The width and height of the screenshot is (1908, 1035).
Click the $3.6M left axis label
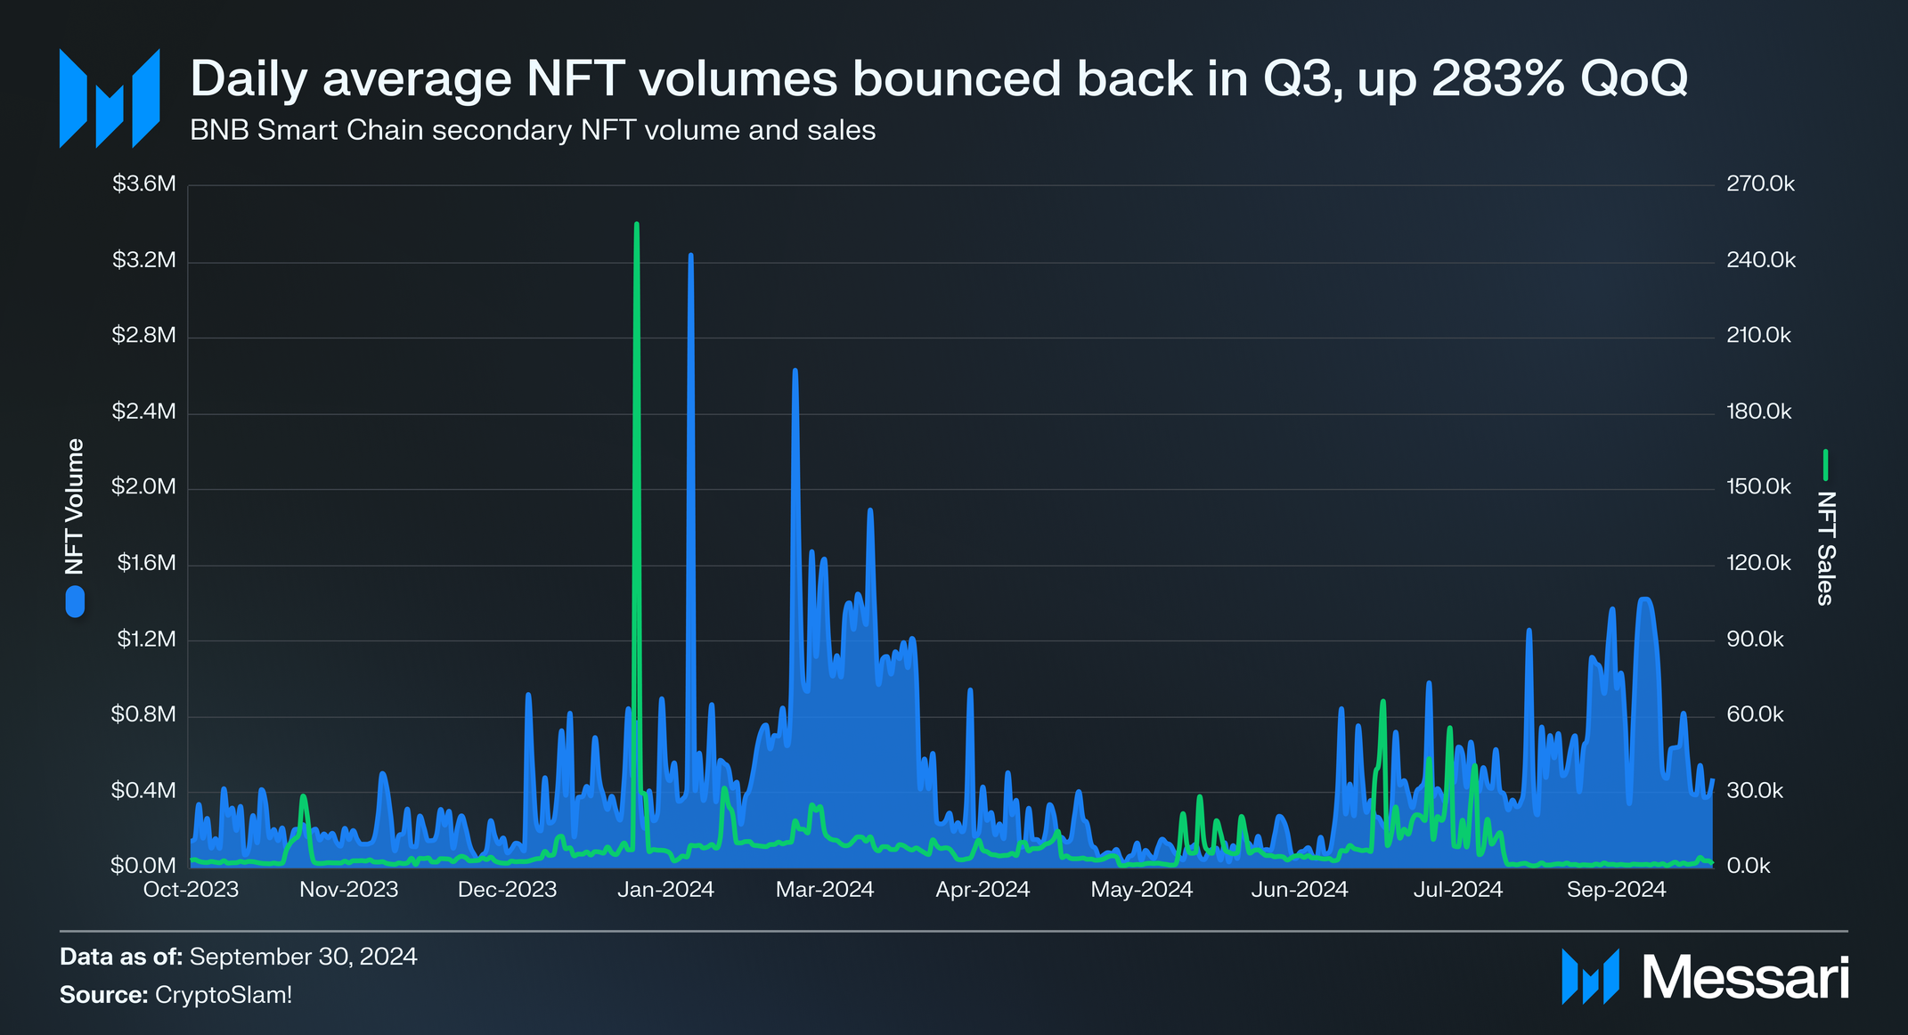pyautogui.click(x=143, y=184)
